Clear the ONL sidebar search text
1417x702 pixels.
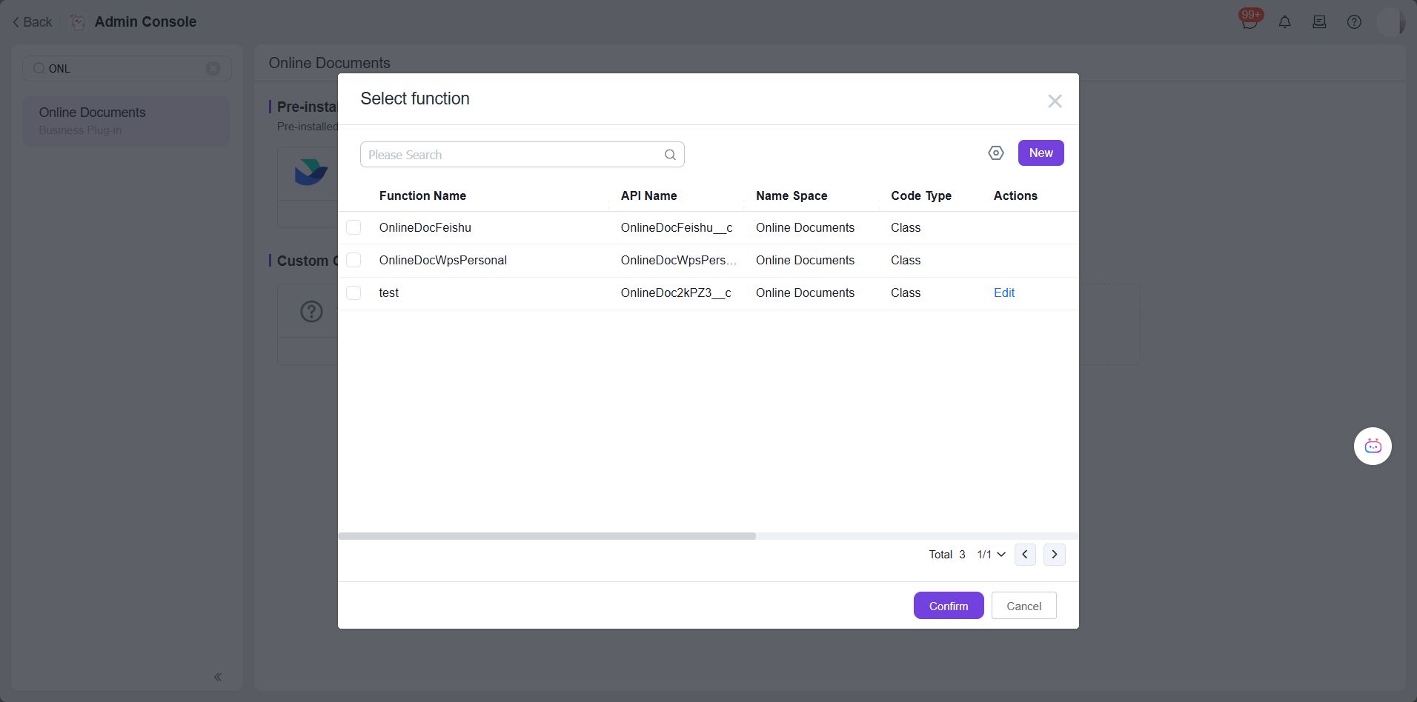pyautogui.click(x=213, y=69)
